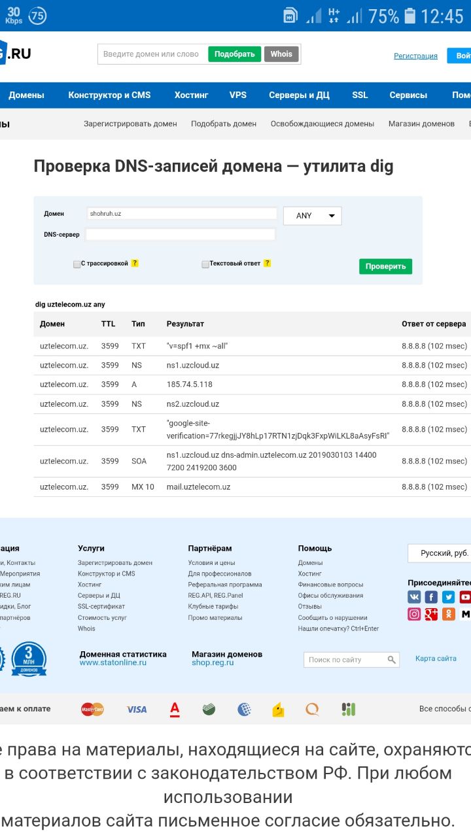Viewport: 471px width, 837px height.
Task: Open Стоимость услуг footer link
Action: pos(102,617)
